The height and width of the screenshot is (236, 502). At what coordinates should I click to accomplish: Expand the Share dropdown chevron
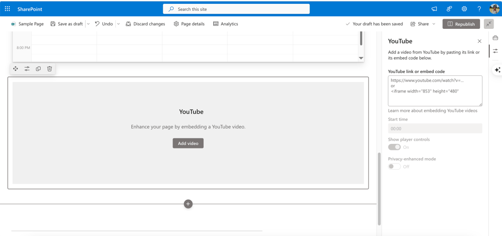point(434,24)
